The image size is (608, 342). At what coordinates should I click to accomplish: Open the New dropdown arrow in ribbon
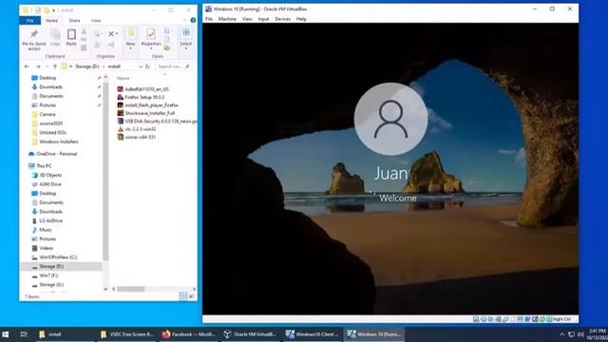click(x=130, y=48)
